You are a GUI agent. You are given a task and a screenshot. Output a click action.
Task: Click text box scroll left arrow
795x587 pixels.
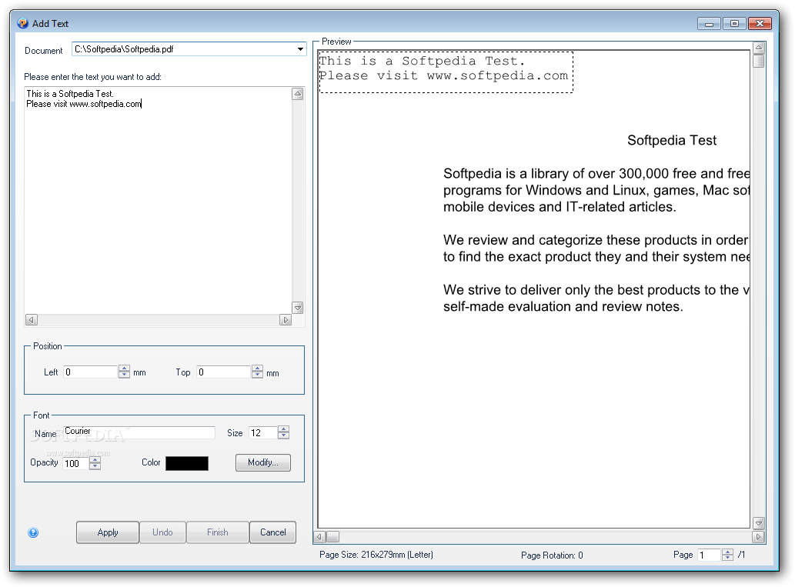tap(32, 320)
